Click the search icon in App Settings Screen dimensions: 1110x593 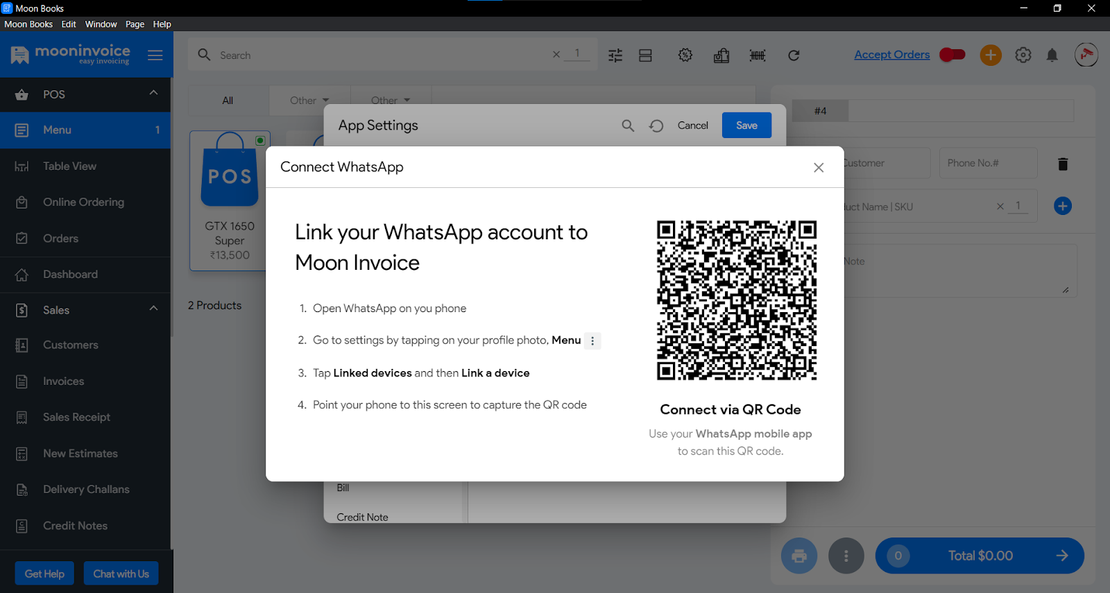click(x=628, y=126)
